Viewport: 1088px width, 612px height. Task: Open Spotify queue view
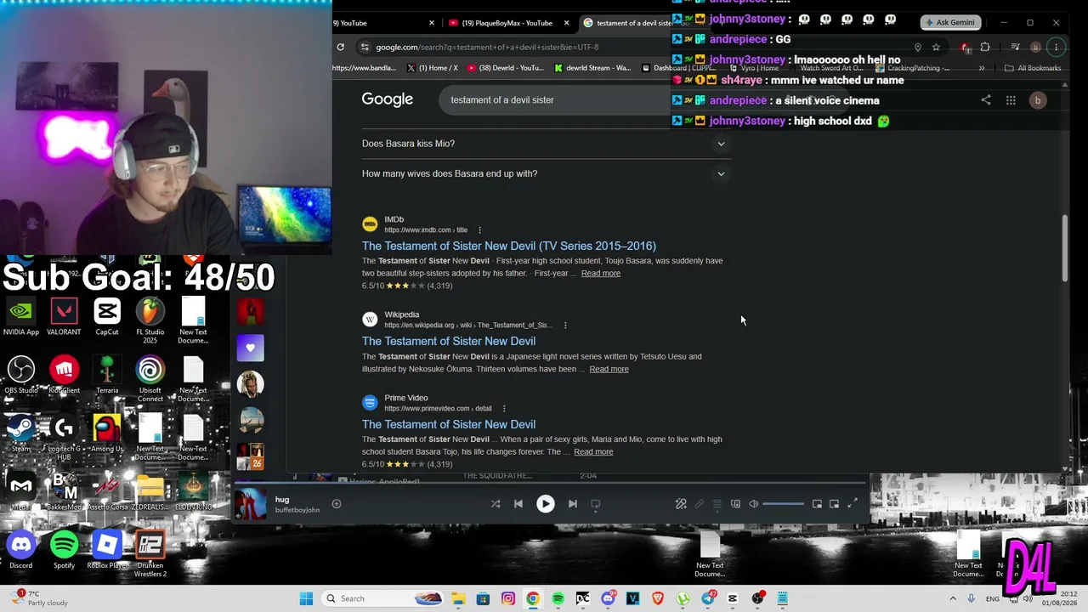tap(717, 504)
